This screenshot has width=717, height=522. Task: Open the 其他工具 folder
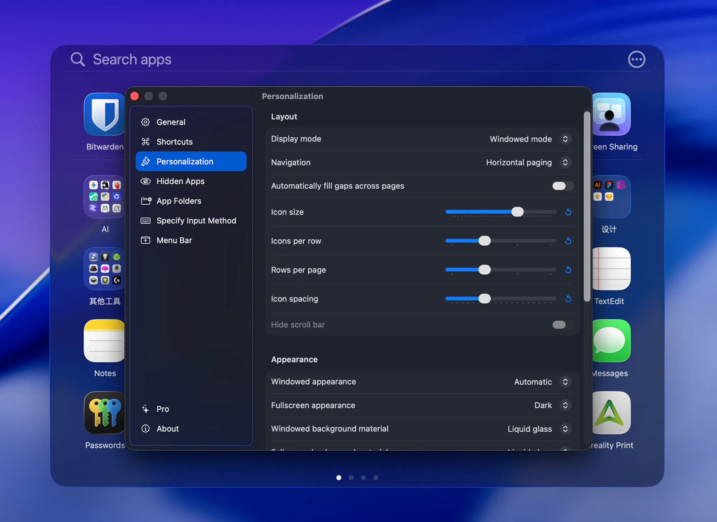pyautogui.click(x=104, y=269)
